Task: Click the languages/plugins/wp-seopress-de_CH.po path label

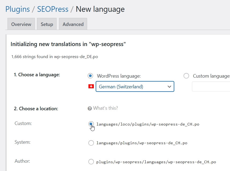Action: (x=142, y=143)
